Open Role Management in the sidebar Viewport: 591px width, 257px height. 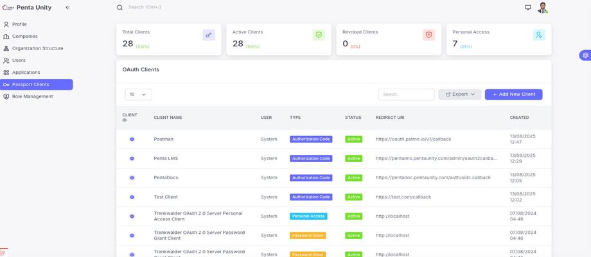[x=32, y=96]
